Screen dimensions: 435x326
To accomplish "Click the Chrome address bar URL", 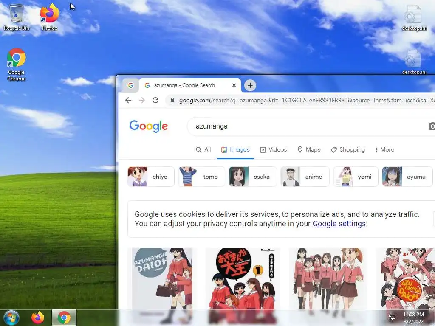I will coord(307,100).
